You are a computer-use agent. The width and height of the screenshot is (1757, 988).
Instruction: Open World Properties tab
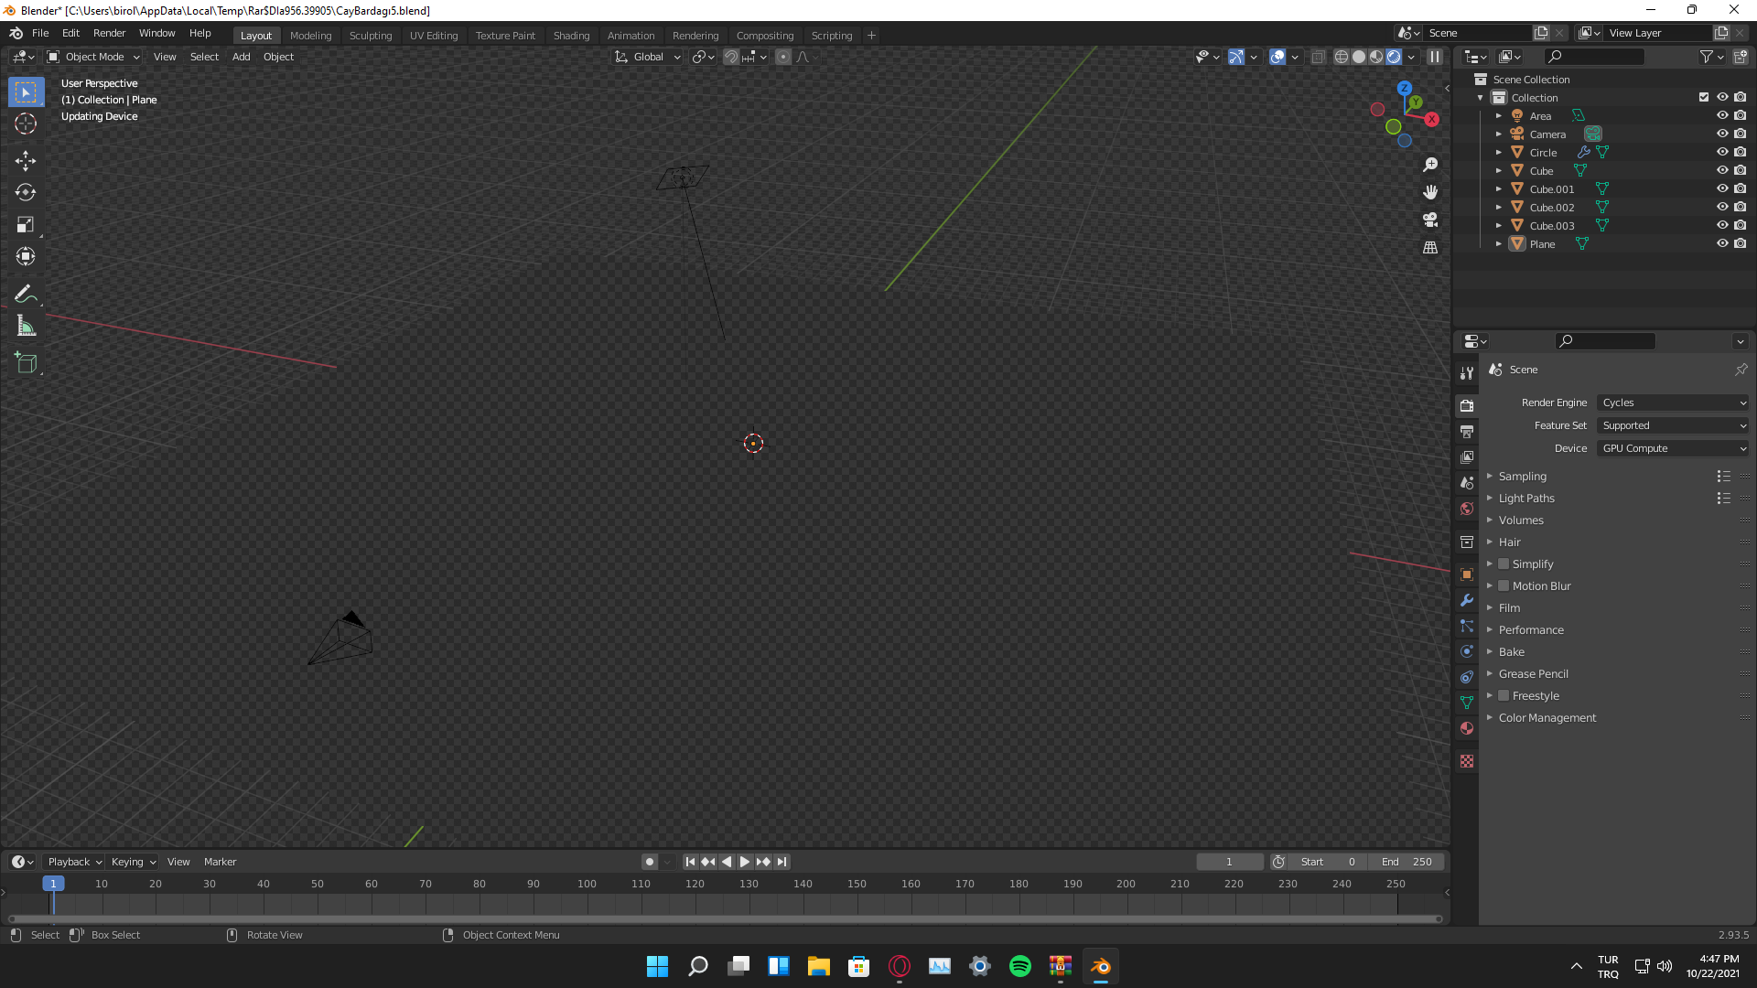[1466, 509]
